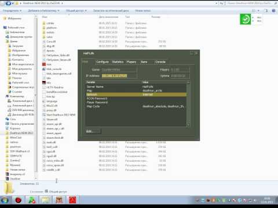This screenshot has width=278, height=208.
Task: Select the vgui2.dll file icon
Action: click(44, 156)
